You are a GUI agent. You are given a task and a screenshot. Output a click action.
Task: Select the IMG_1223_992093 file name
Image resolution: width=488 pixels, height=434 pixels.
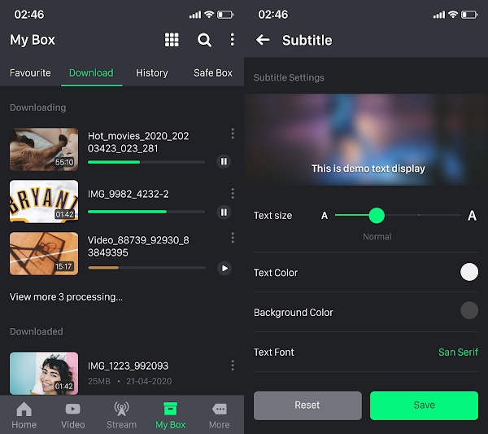coord(128,366)
